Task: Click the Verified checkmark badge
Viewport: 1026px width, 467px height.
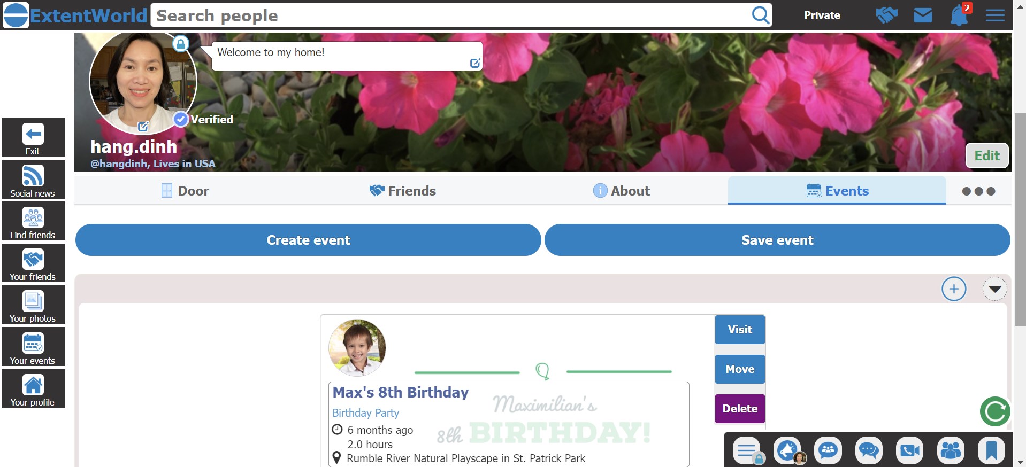Action: coord(181,119)
